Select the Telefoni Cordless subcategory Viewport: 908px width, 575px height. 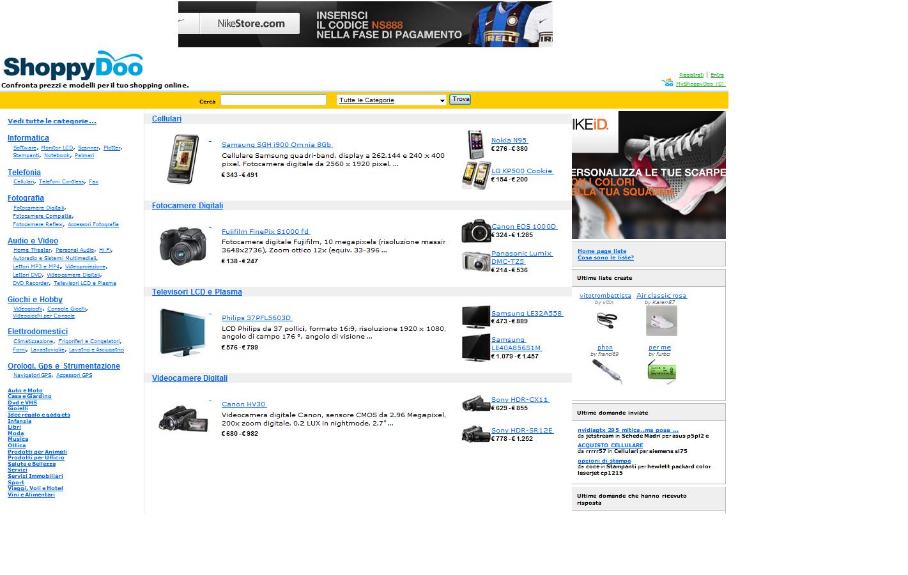(x=61, y=181)
